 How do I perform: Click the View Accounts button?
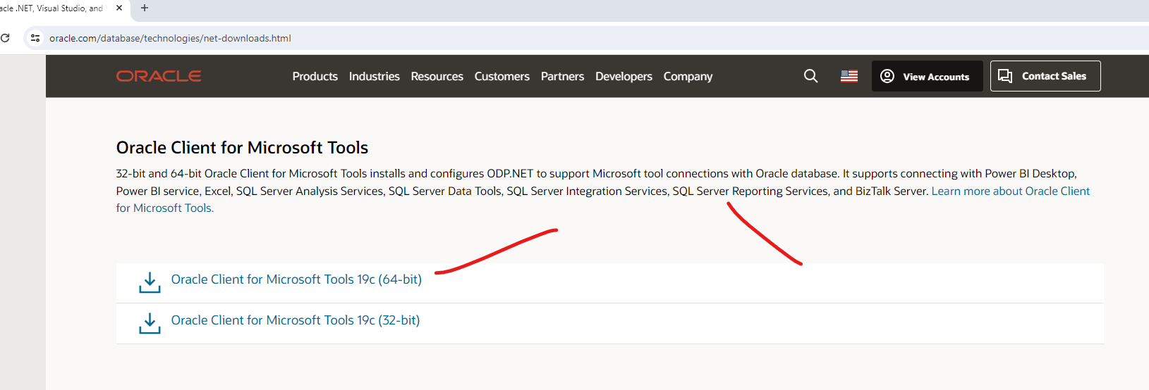coord(927,76)
